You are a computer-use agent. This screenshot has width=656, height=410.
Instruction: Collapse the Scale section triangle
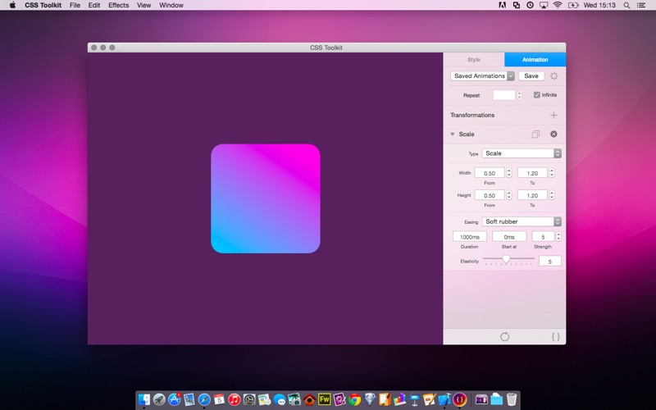click(453, 134)
